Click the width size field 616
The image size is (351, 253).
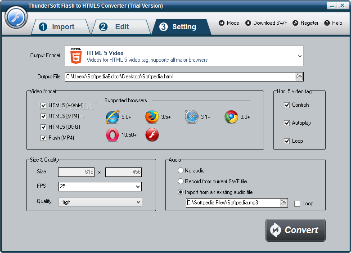[76, 172]
